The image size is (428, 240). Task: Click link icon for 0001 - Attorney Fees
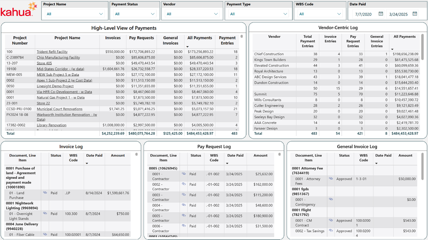(x=331, y=179)
